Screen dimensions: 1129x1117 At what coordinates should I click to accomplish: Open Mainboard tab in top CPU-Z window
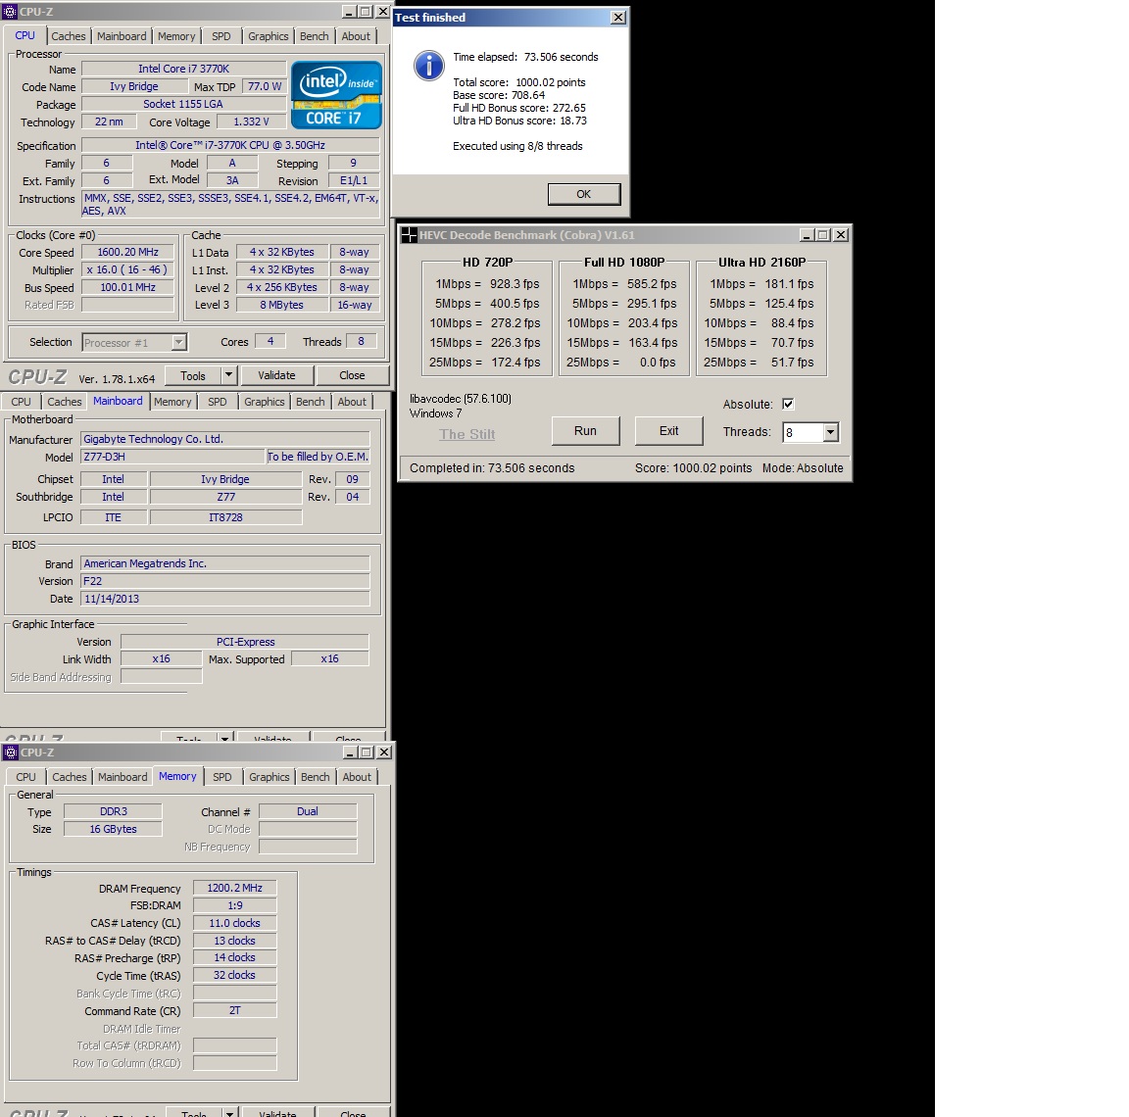[x=122, y=36]
